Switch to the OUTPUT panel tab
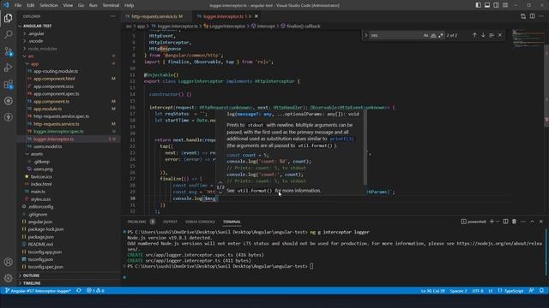The height and width of the screenshot is (308, 549). pyautogui.click(x=170, y=222)
